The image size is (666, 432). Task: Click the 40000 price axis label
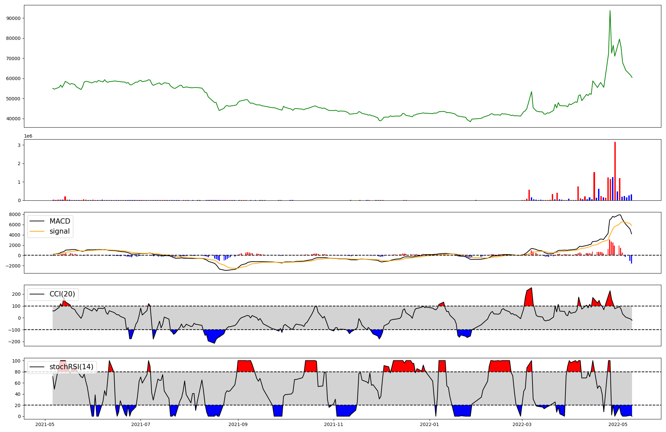click(14, 119)
